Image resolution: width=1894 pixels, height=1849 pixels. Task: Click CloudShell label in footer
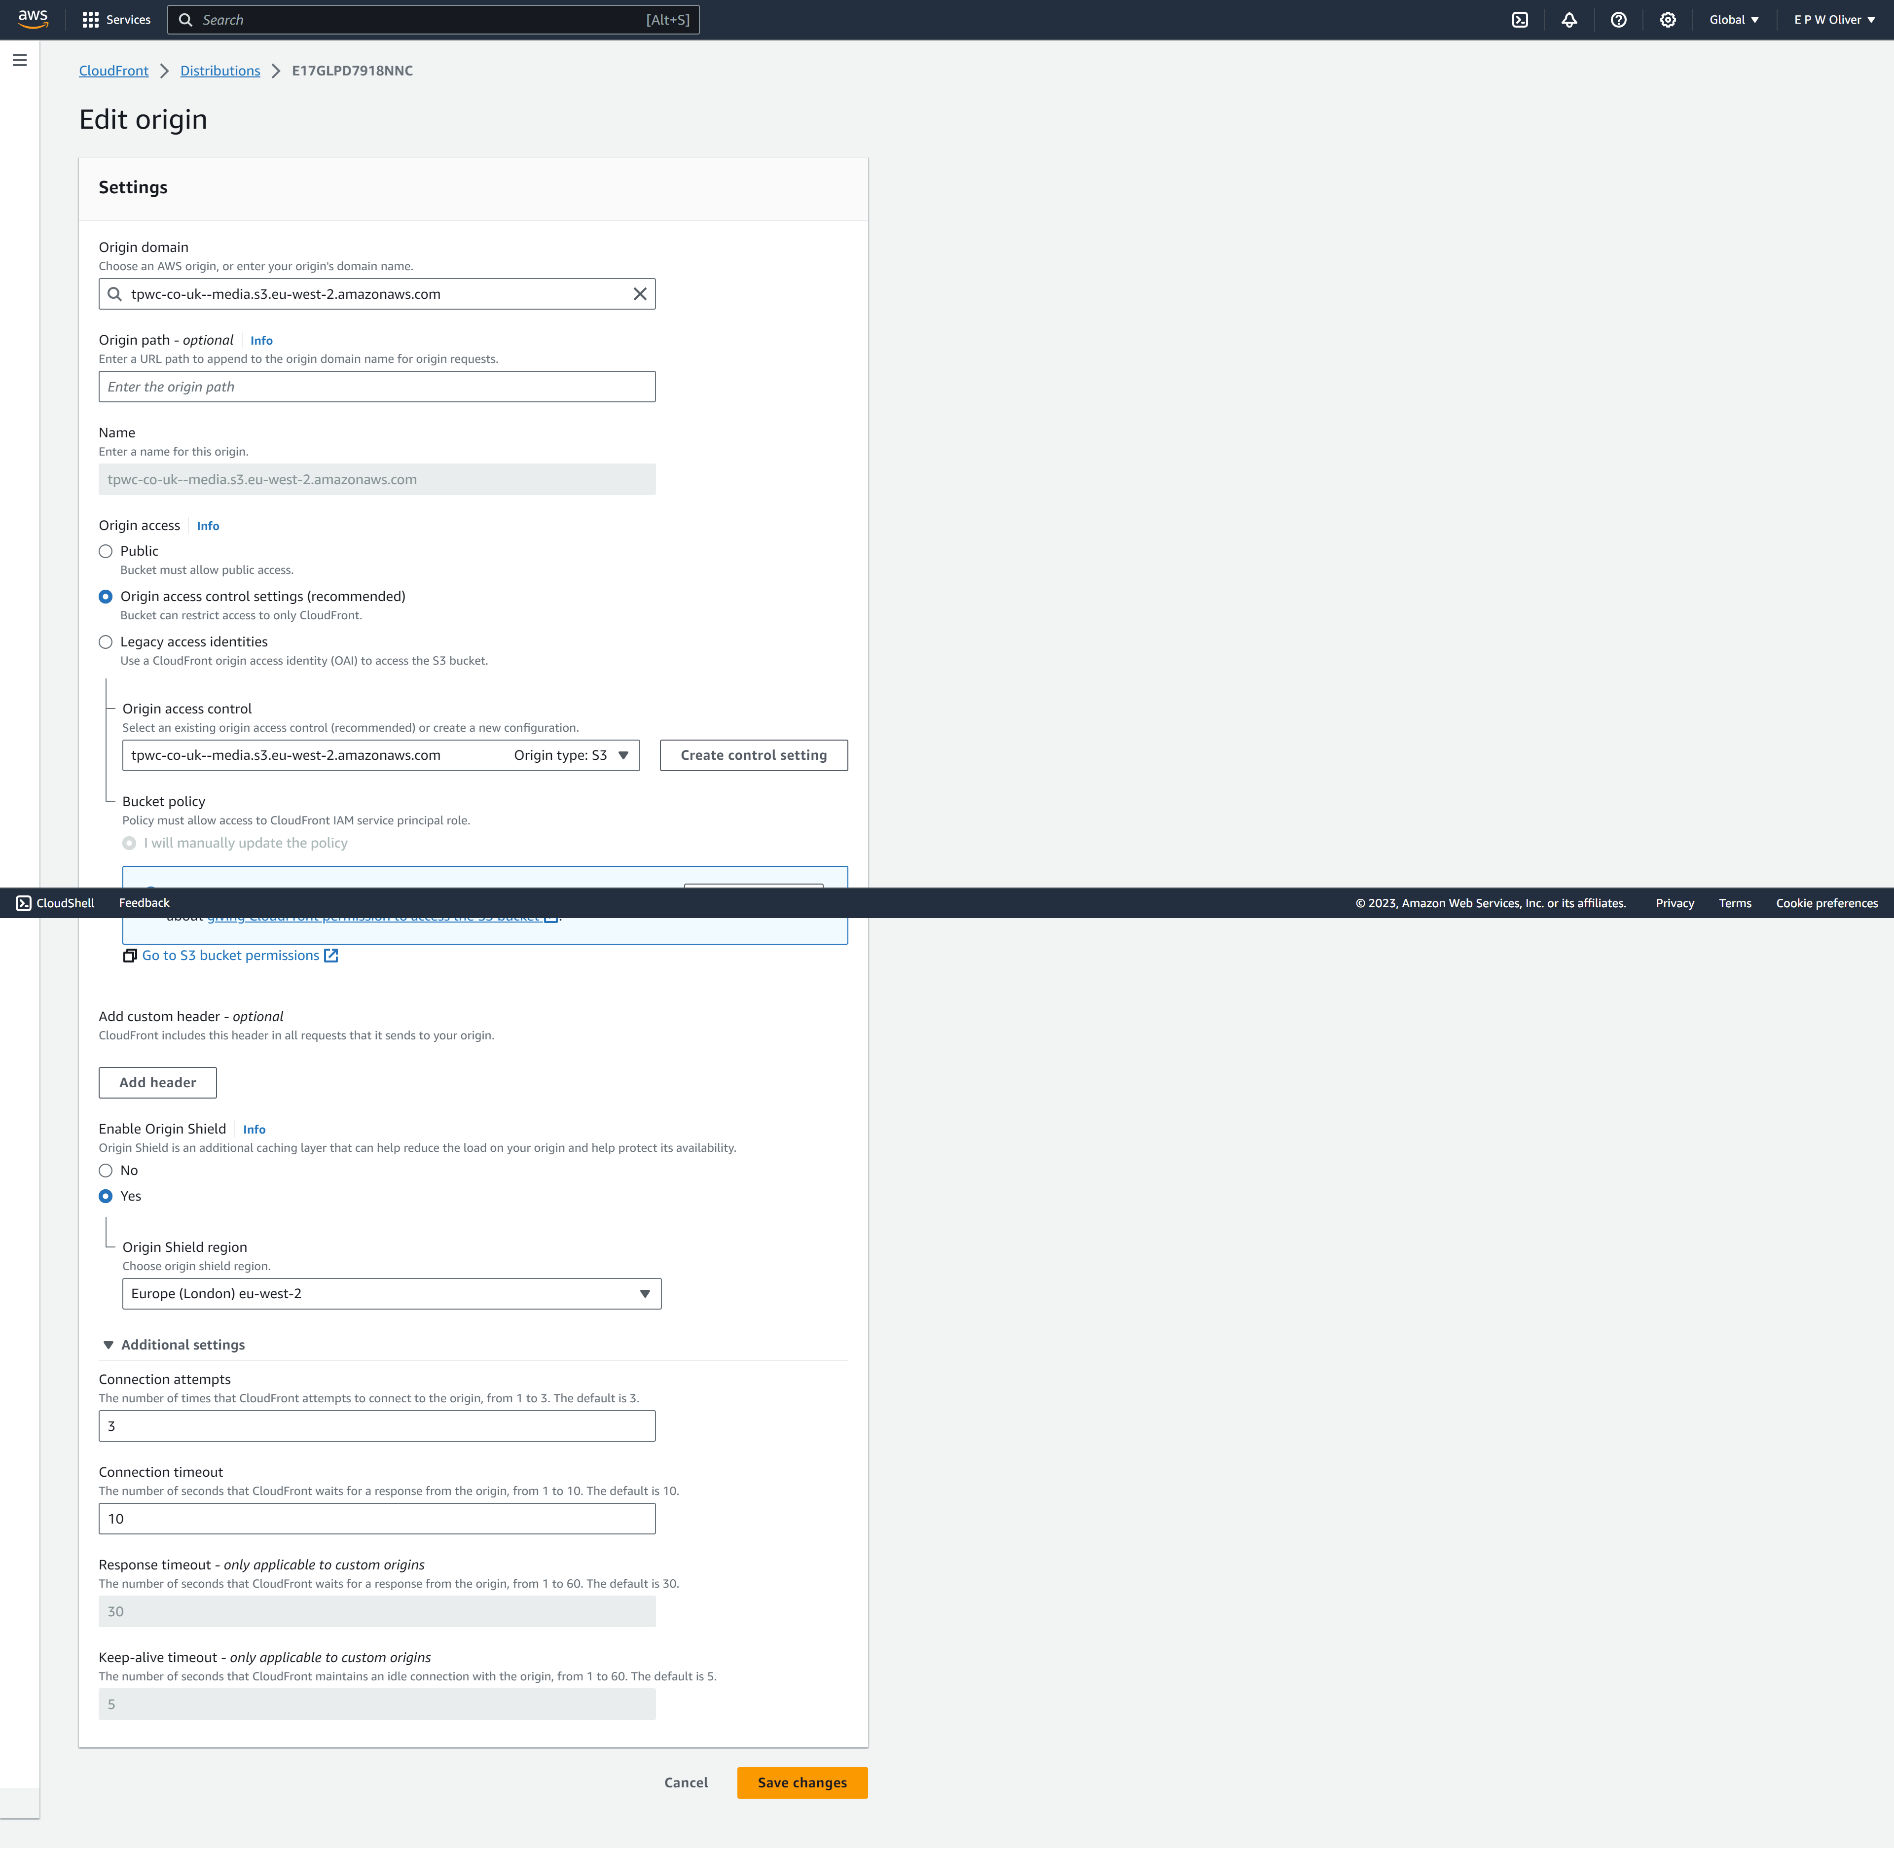(65, 903)
